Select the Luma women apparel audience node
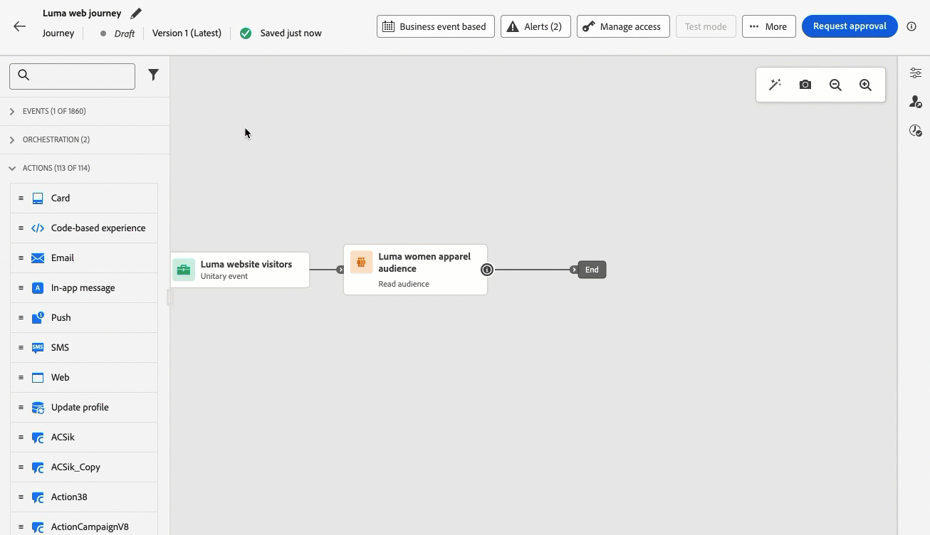 point(415,270)
